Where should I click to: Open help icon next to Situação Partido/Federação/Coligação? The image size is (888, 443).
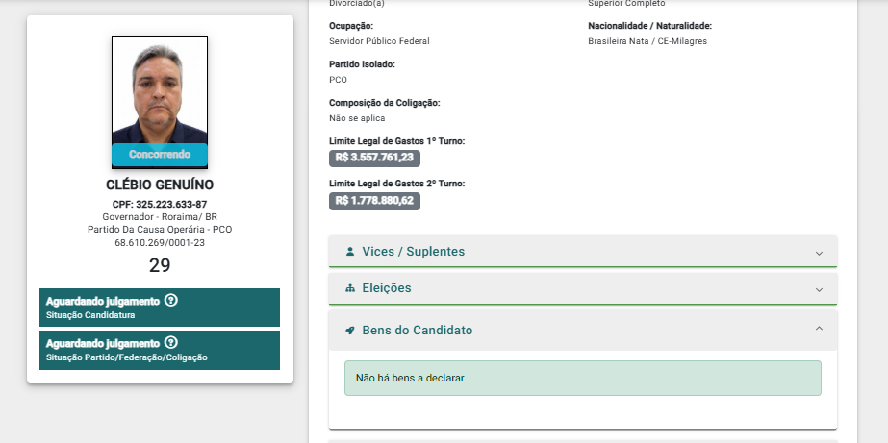click(170, 342)
